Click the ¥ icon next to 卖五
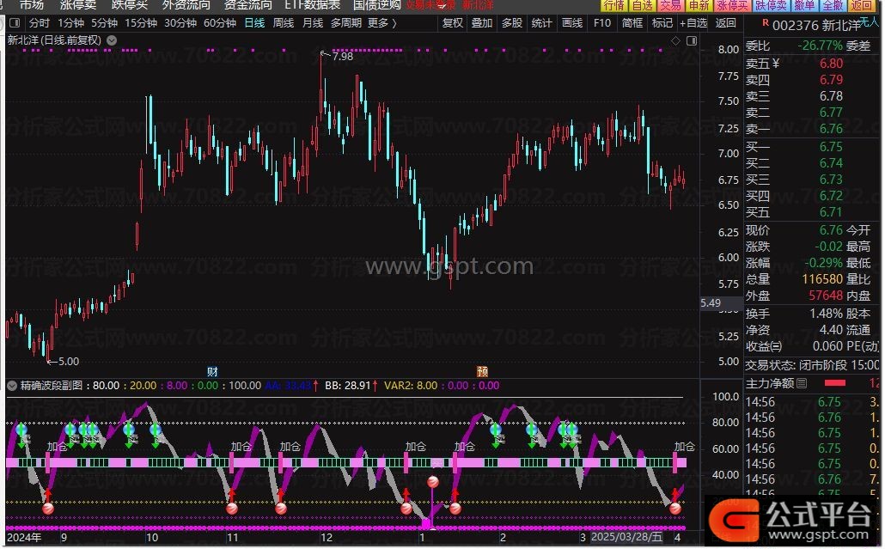The height and width of the screenshot is (549, 885). click(x=776, y=64)
